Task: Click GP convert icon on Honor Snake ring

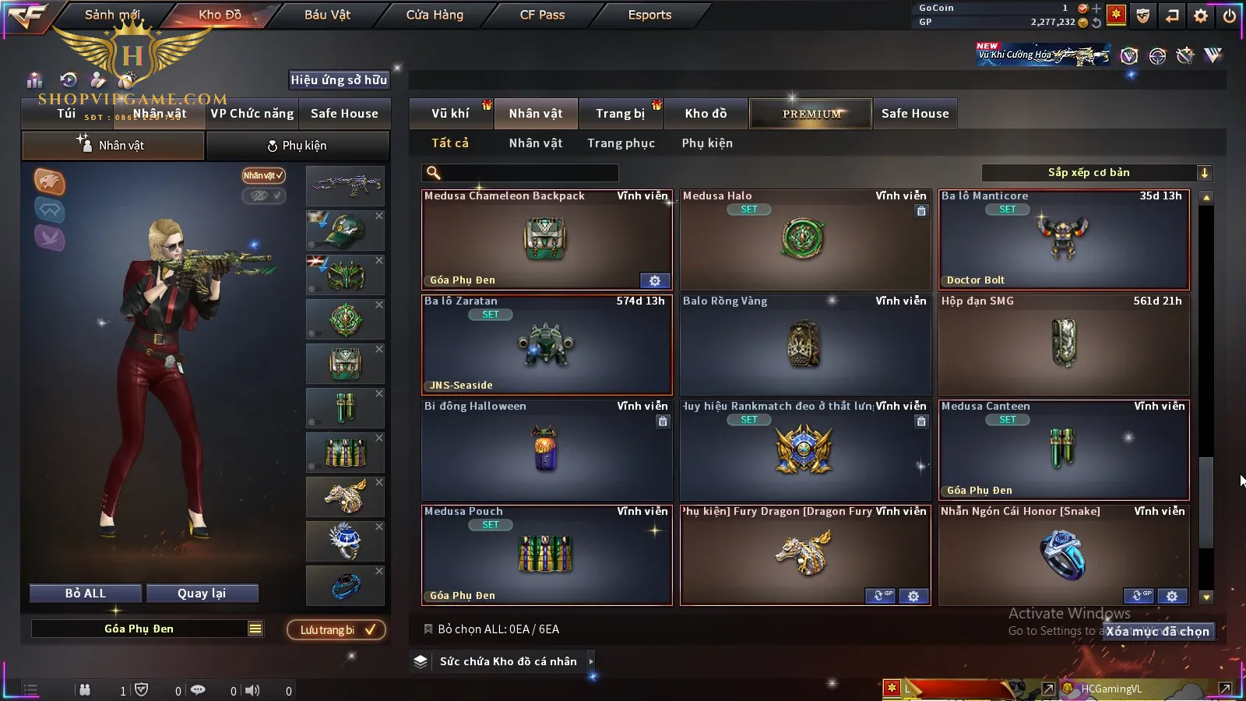Action: (1139, 596)
